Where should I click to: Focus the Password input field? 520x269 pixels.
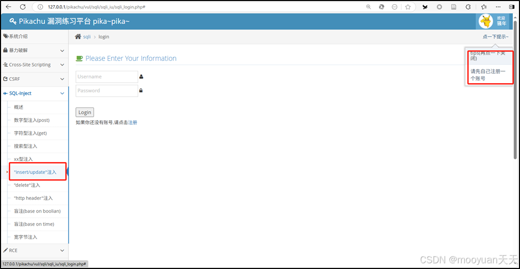pyautogui.click(x=107, y=91)
